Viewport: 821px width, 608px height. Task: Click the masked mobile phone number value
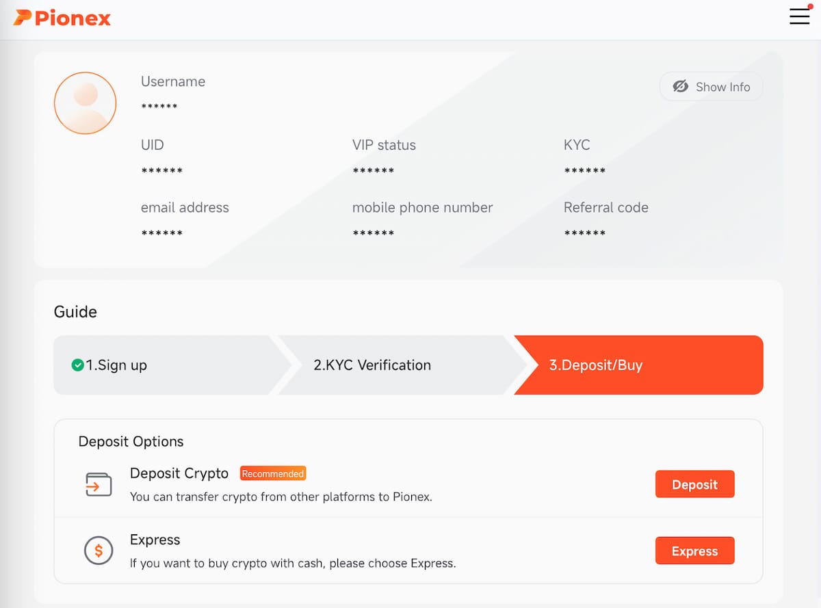pyautogui.click(x=373, y=233)
